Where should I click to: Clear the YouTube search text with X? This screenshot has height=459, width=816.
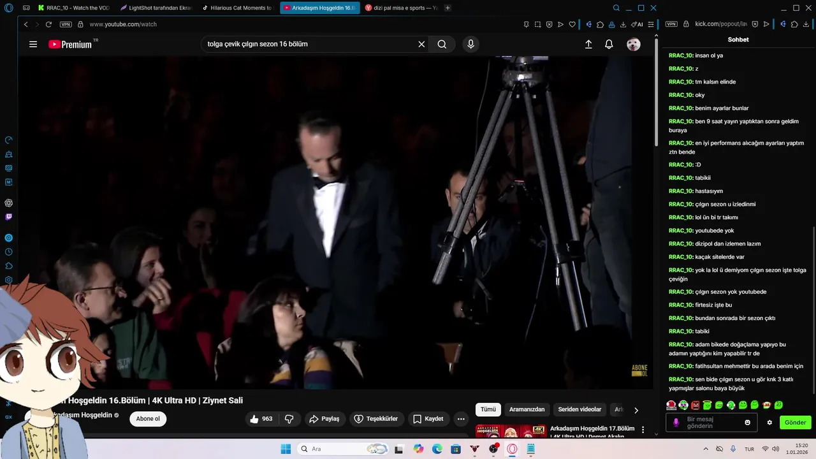tap(421, 44)
